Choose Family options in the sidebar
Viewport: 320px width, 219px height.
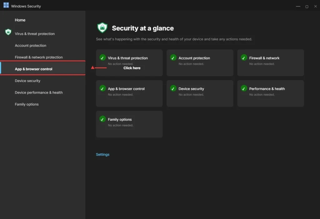point(27,104)
